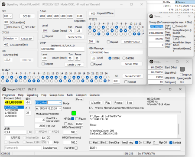This screenshot has width=195, height=157.
Task: Open the Sweep-Slow menu
Action: [x=57, y=95]
